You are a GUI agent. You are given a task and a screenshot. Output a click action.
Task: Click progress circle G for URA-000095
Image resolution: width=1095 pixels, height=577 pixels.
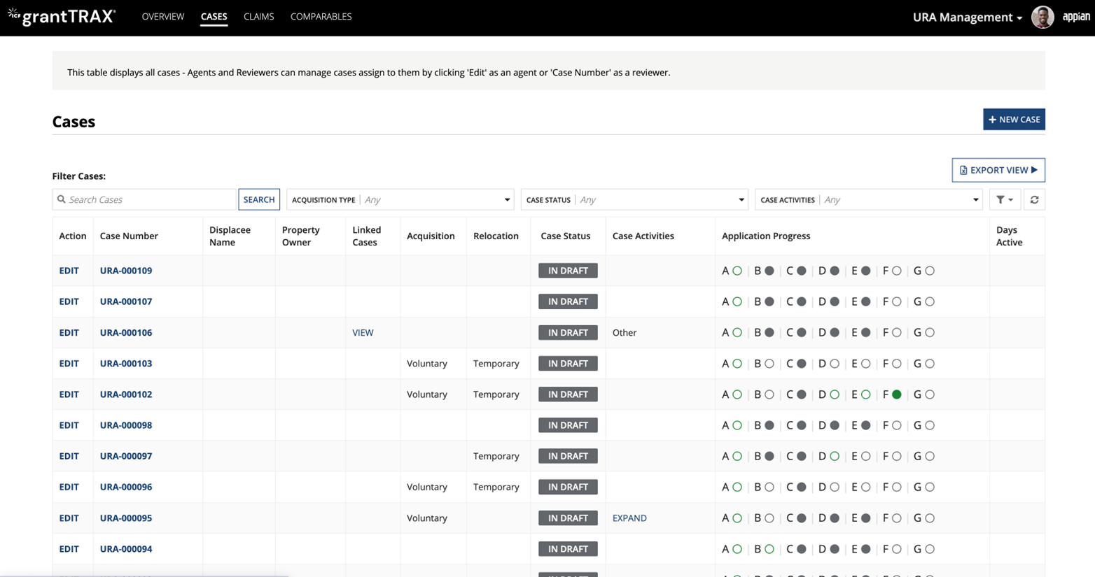coord(930,518)
